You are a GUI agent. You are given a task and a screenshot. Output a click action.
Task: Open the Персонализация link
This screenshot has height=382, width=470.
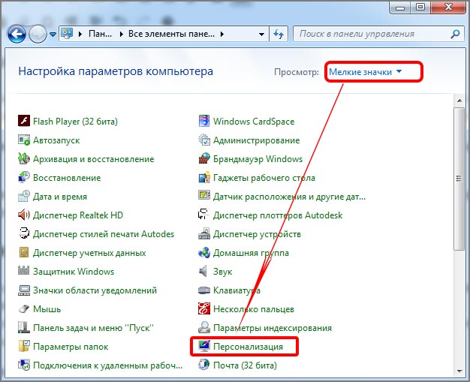tap(248, 347)
